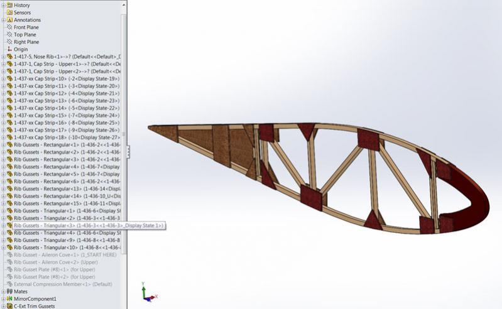Select suppressed 'Rib Gusset - Aileron Cove<2> (Upper)'
This screenshot has width=502, height=309.
click(x=56, y=263)
